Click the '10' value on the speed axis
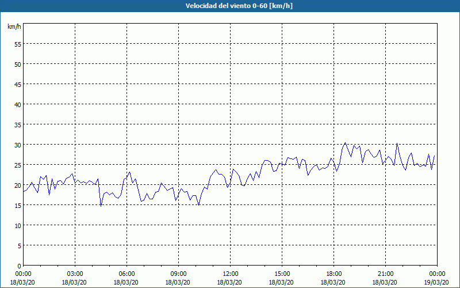460x288 pixels. point(18,225)
